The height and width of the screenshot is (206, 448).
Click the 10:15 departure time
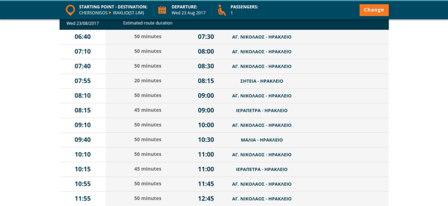pos(82,169)
